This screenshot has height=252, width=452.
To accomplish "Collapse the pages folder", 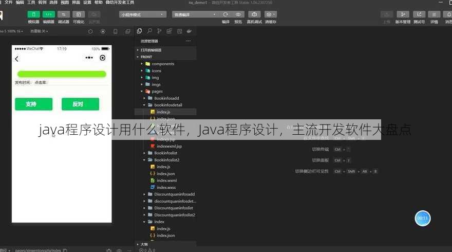I will (165, 91).
